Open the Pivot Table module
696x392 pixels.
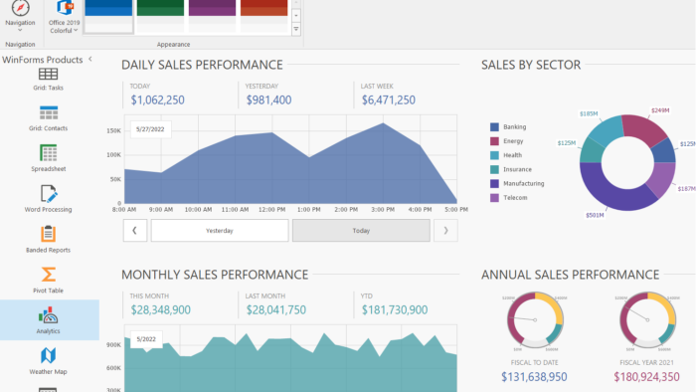pyautogui.click(x=48, y=281)
